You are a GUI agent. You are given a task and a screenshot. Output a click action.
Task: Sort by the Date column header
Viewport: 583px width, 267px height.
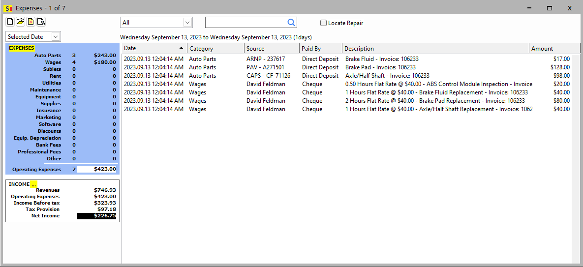click(x=154, y=48)
